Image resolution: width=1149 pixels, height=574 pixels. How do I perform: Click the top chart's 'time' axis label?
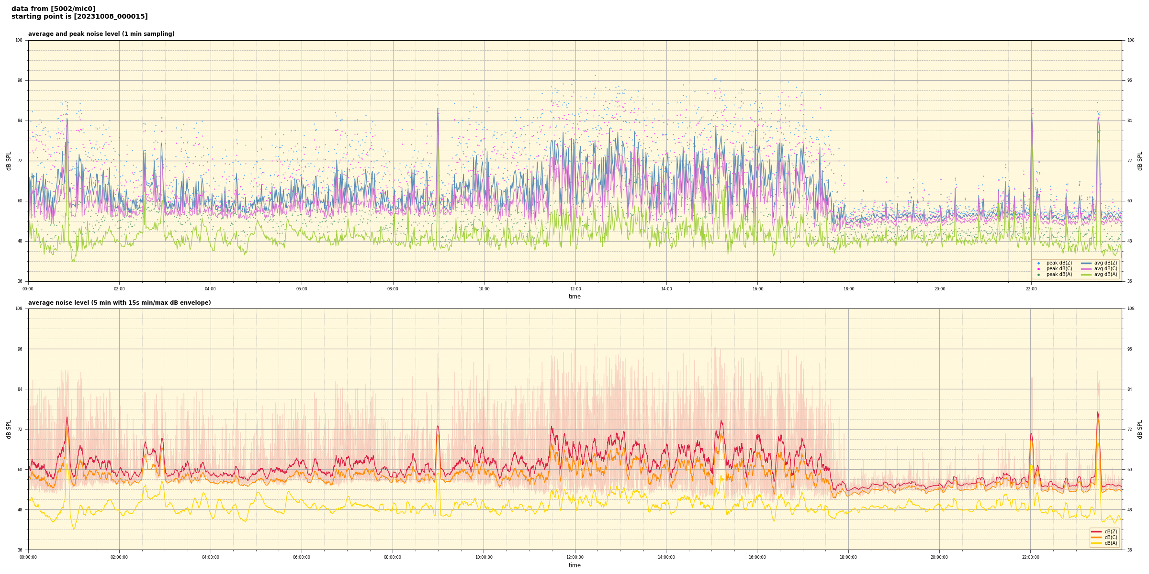pyautogui.click(x=574, y=297)
